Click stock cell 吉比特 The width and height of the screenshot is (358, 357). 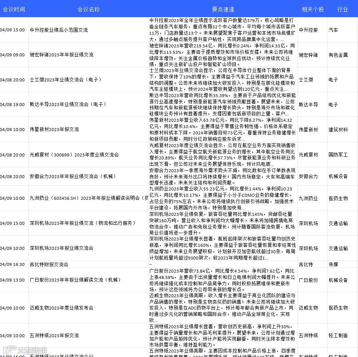click(x=306, y=264)
